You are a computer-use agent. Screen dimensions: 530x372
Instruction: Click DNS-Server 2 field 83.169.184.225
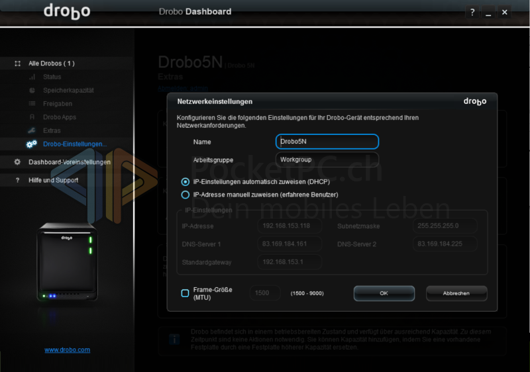(x=445, y=244)
